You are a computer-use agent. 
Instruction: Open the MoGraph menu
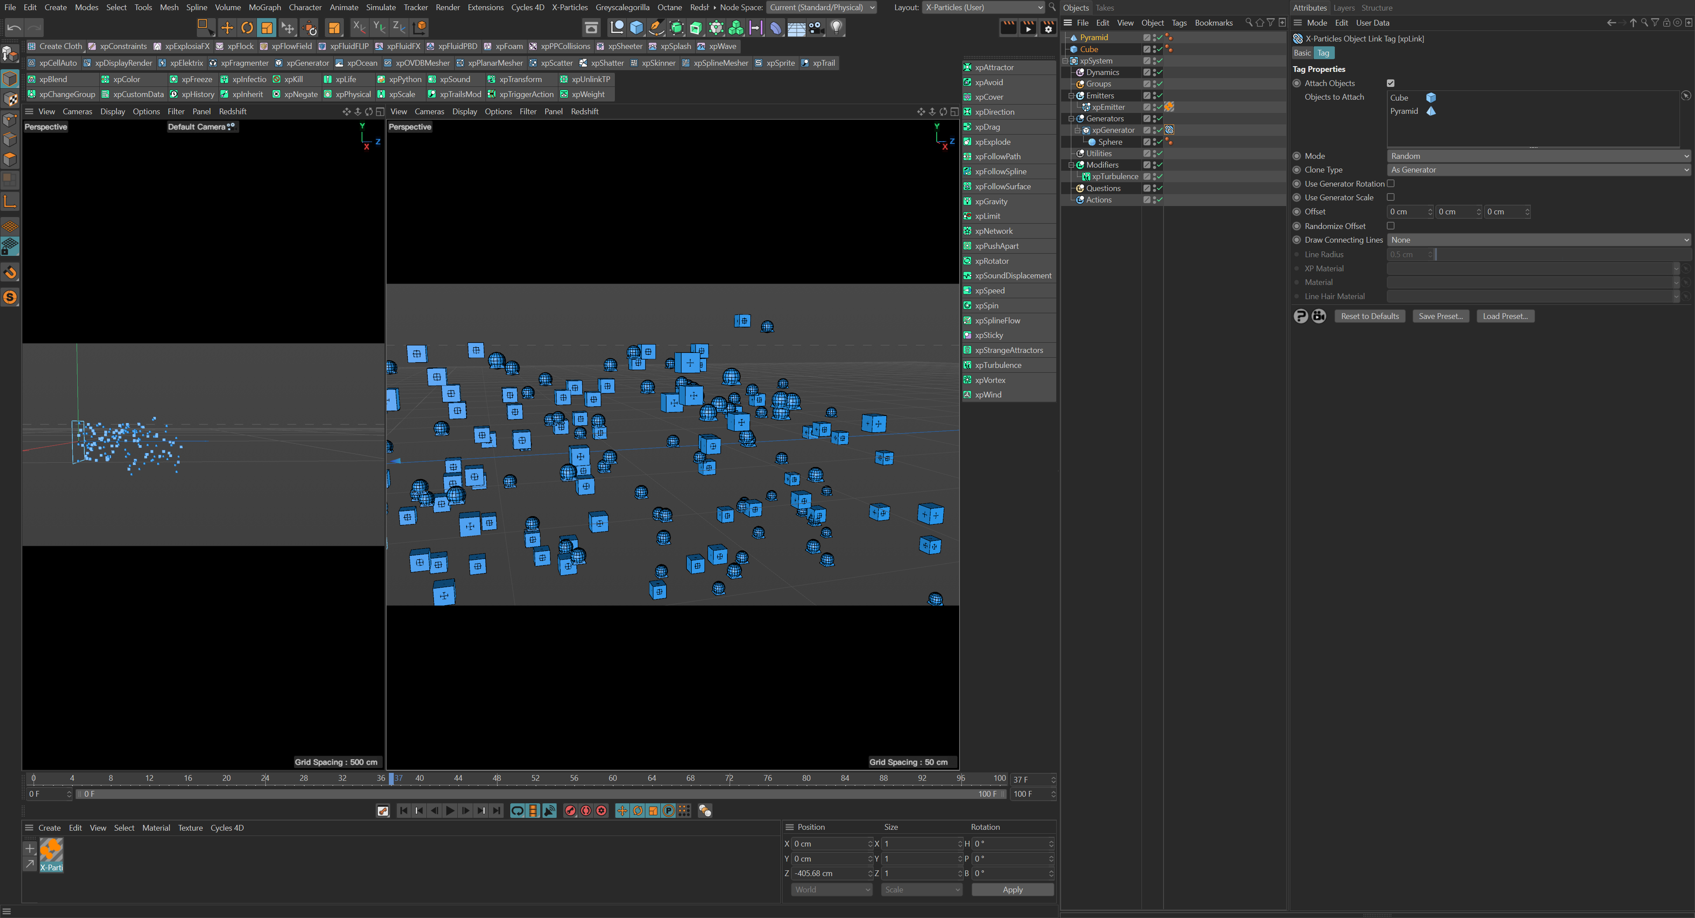click(264, 7)
